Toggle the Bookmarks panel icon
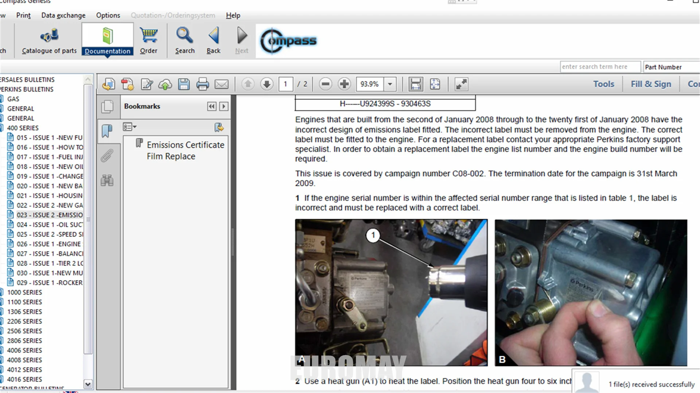This screenshot has height=393, width=700. pyautogui.click(x=107, y=131)
